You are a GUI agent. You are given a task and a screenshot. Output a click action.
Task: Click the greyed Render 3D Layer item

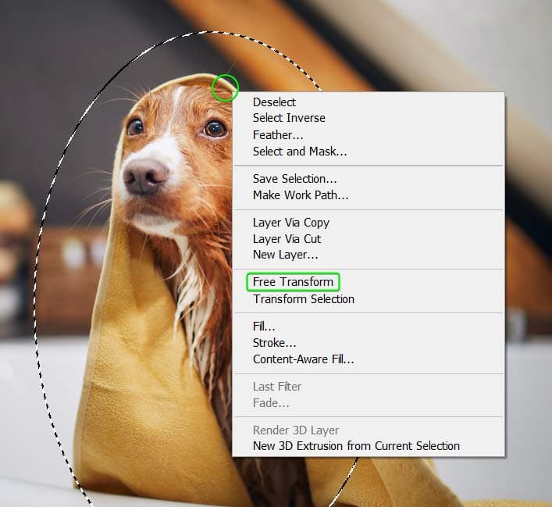point(369,430)
